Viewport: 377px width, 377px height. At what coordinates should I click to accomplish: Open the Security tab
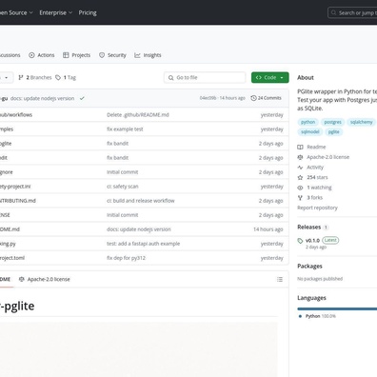[x=112, y=55]
